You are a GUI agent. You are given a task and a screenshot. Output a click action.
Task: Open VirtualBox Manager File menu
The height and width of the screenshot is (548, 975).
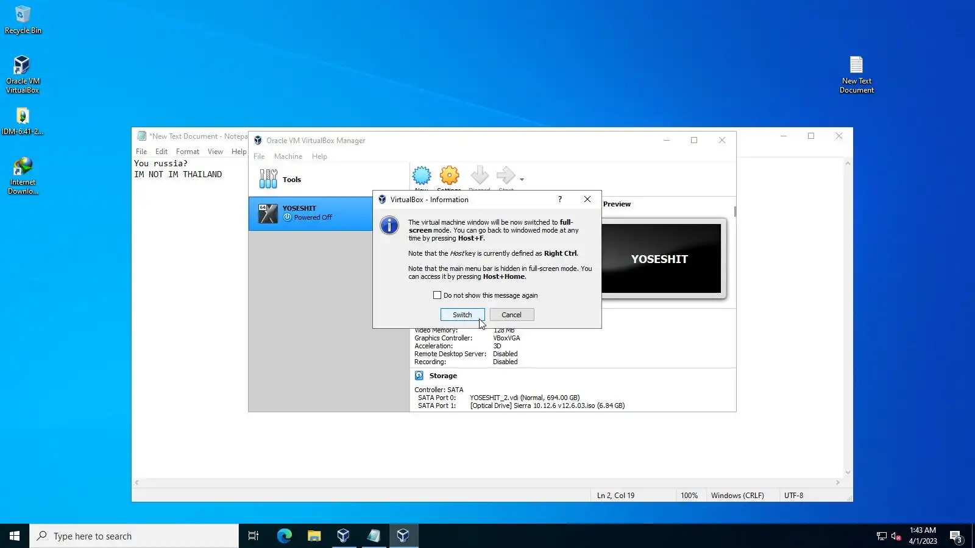[x=259, y=156]
